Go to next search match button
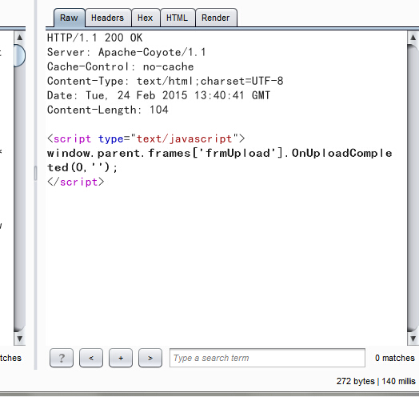 coord(150,358)
